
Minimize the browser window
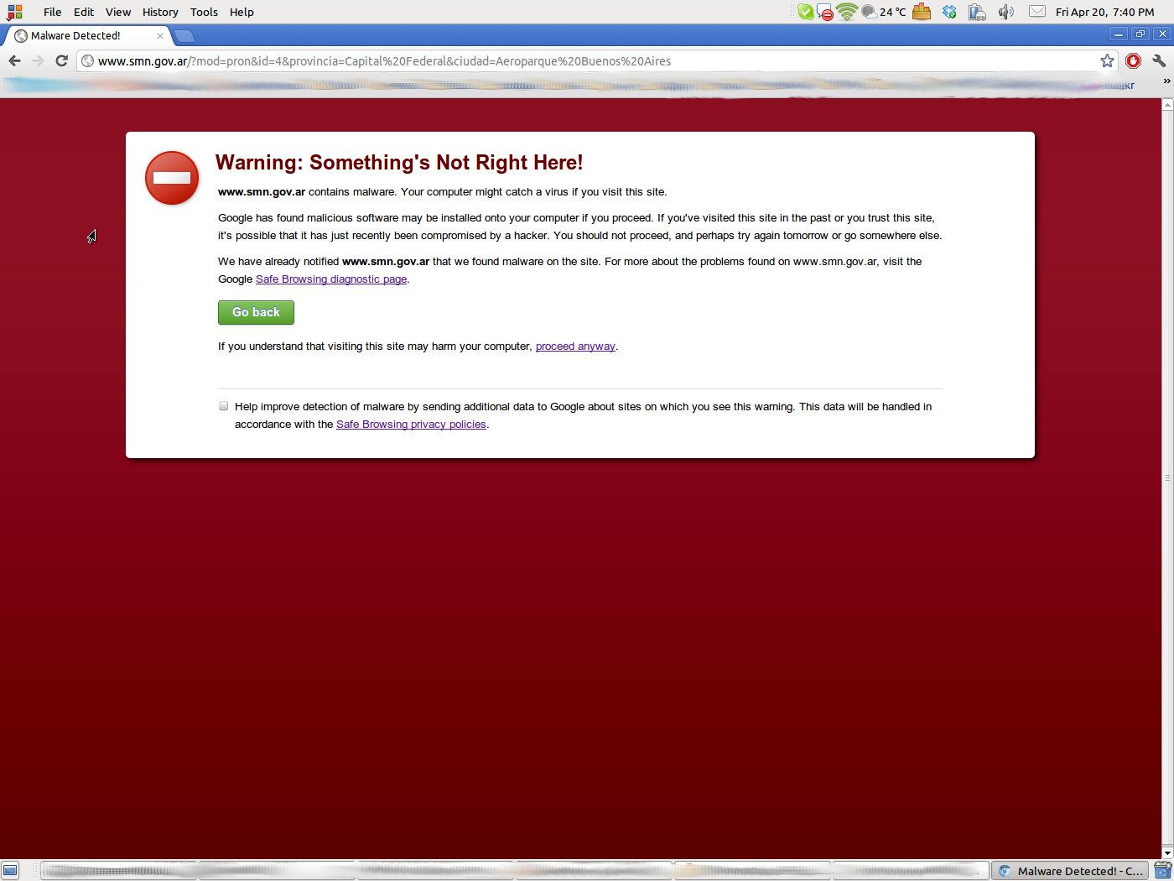coord(1119,34)
